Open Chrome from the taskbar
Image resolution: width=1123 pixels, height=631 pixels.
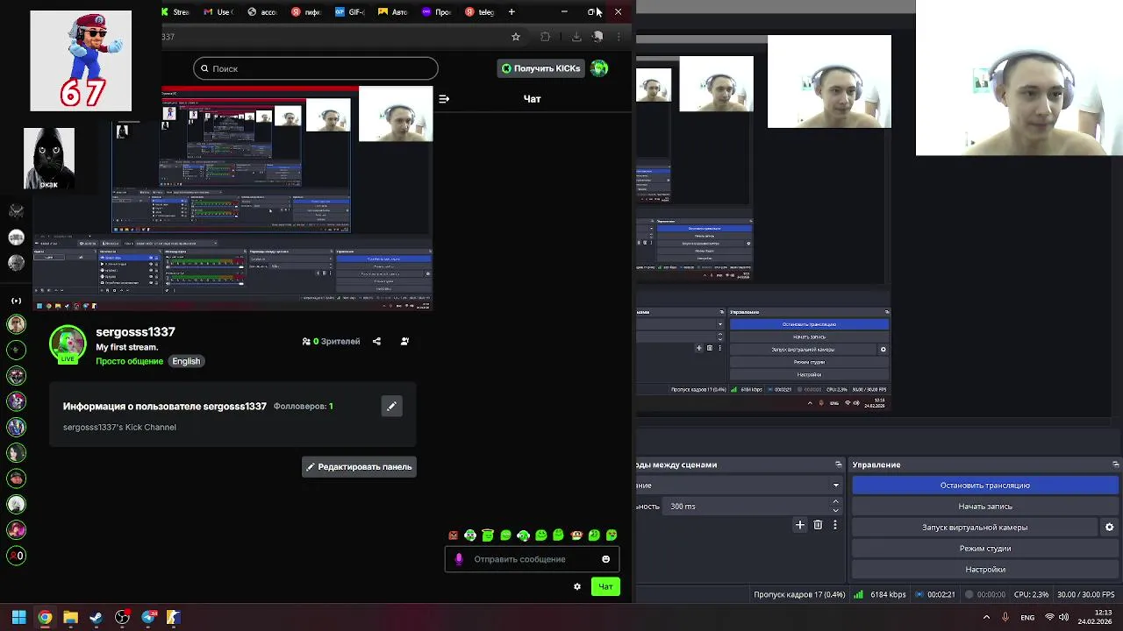[45, 617]
